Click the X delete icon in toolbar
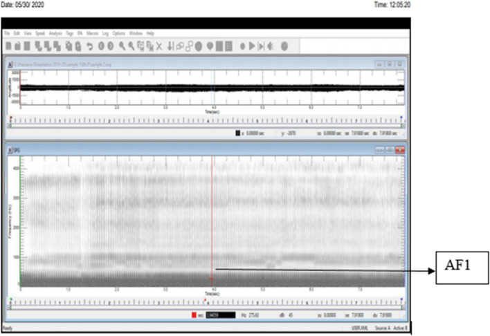 [158, 46]
